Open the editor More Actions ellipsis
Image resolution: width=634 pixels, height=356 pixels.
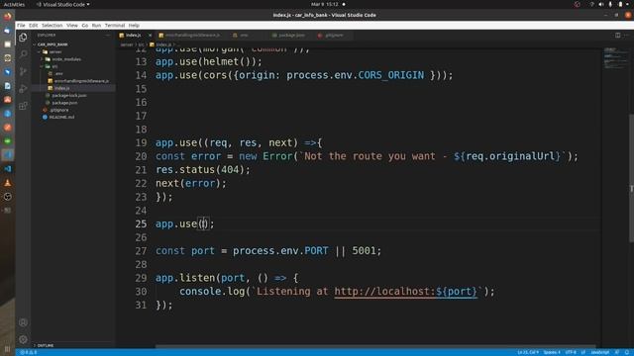[x=626, y=36]
